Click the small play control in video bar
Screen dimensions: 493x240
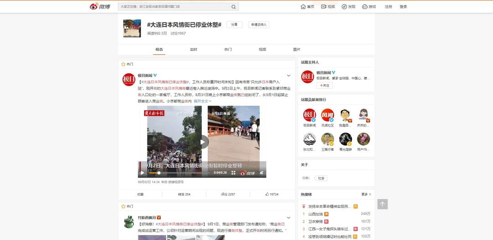(142, 173)
